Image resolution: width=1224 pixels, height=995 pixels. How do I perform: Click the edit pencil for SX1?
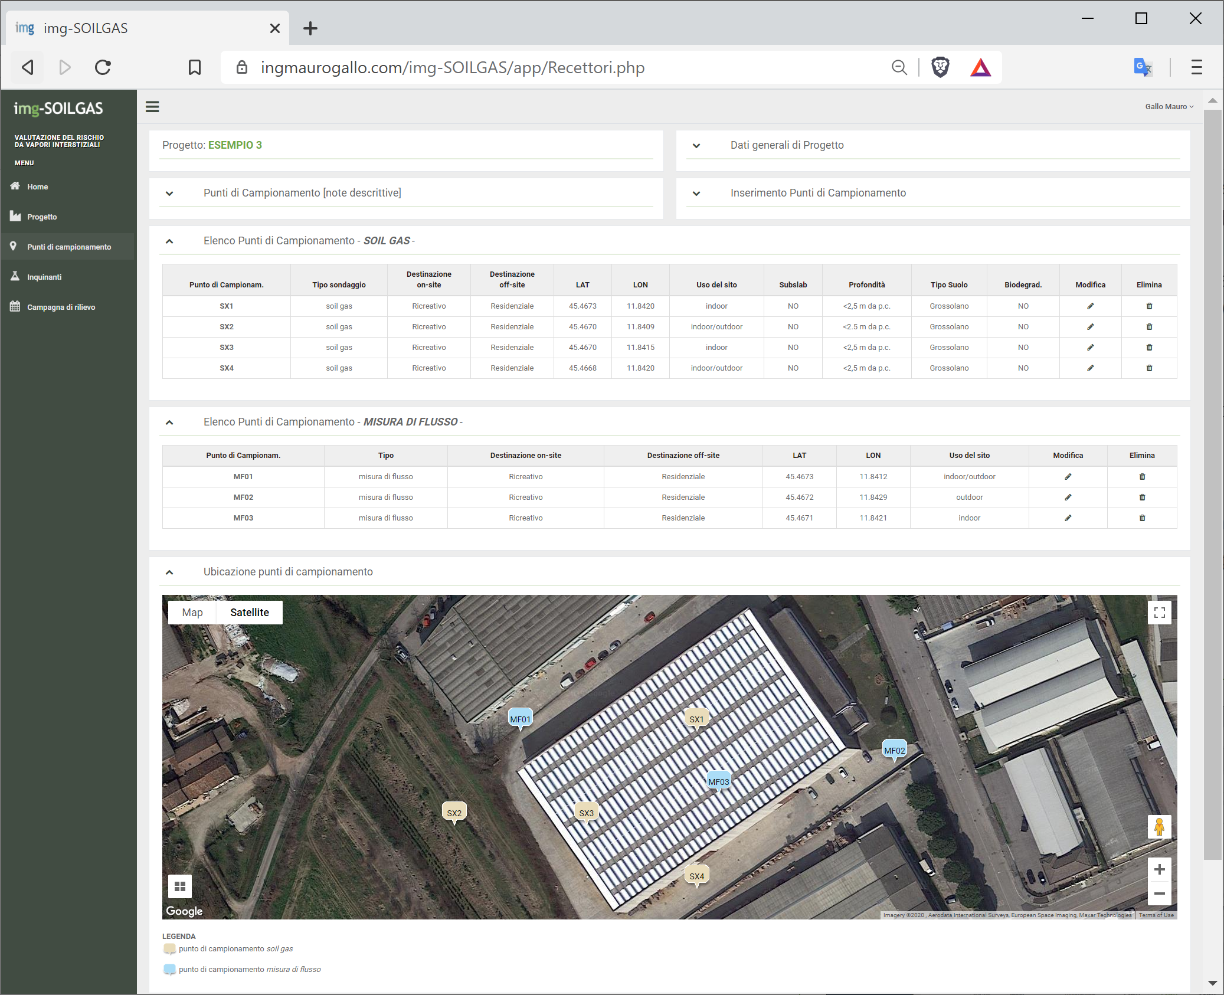(x=1090, y=306)
